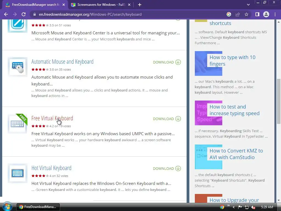The width and height of the screenshot is (281, 211).
Task: Click download arrow icon for Free Virtual Keyboard
Action: (178, 119)
